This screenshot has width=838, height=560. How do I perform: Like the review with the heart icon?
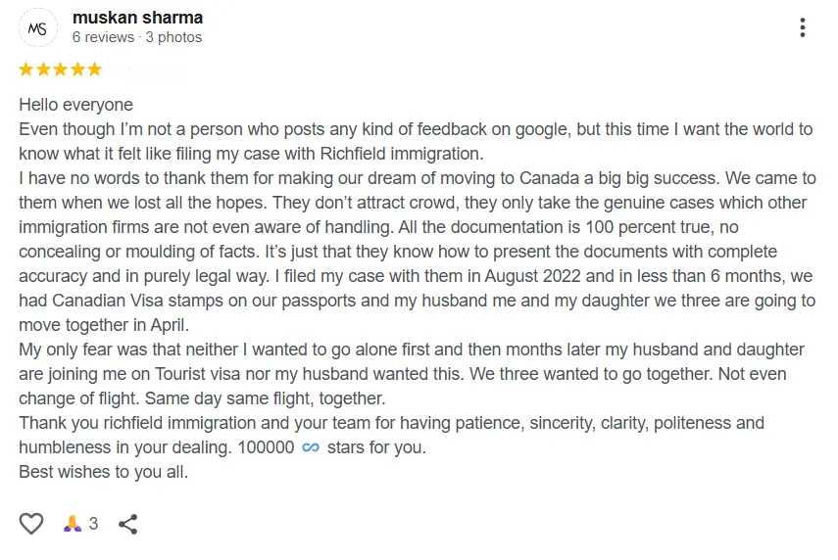pyautogui.click(x=31, y=523)
